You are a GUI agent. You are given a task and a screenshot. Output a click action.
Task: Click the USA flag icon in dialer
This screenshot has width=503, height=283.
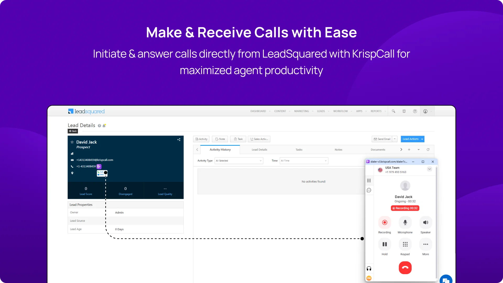tap(380, 170)
